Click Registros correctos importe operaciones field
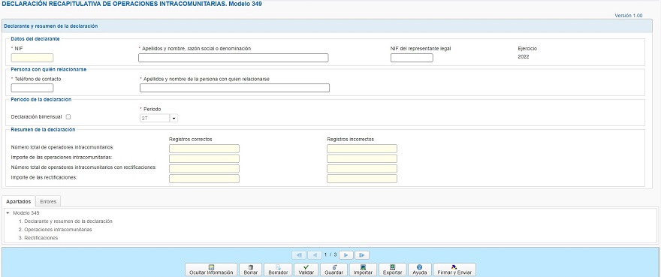Screen dimensions: 661x277 [x=204, y=158]
